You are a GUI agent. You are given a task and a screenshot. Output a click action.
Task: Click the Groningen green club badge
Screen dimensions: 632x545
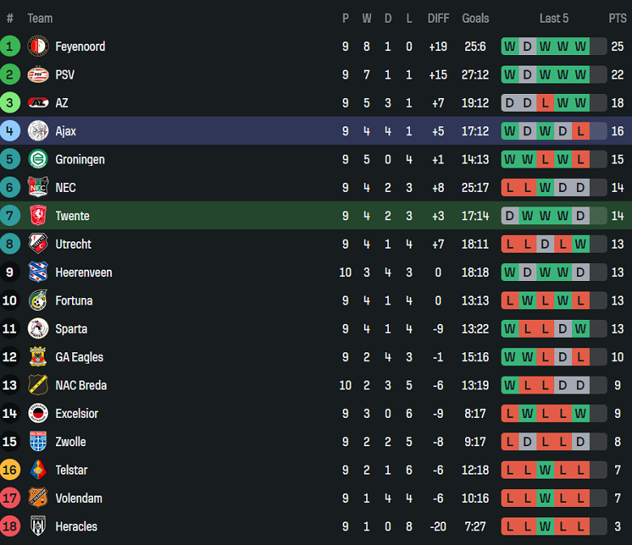click(38, 160)
